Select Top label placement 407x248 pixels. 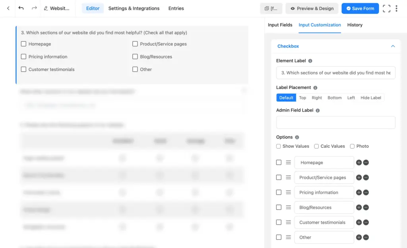pyautogui.click(x=302, y=98)
